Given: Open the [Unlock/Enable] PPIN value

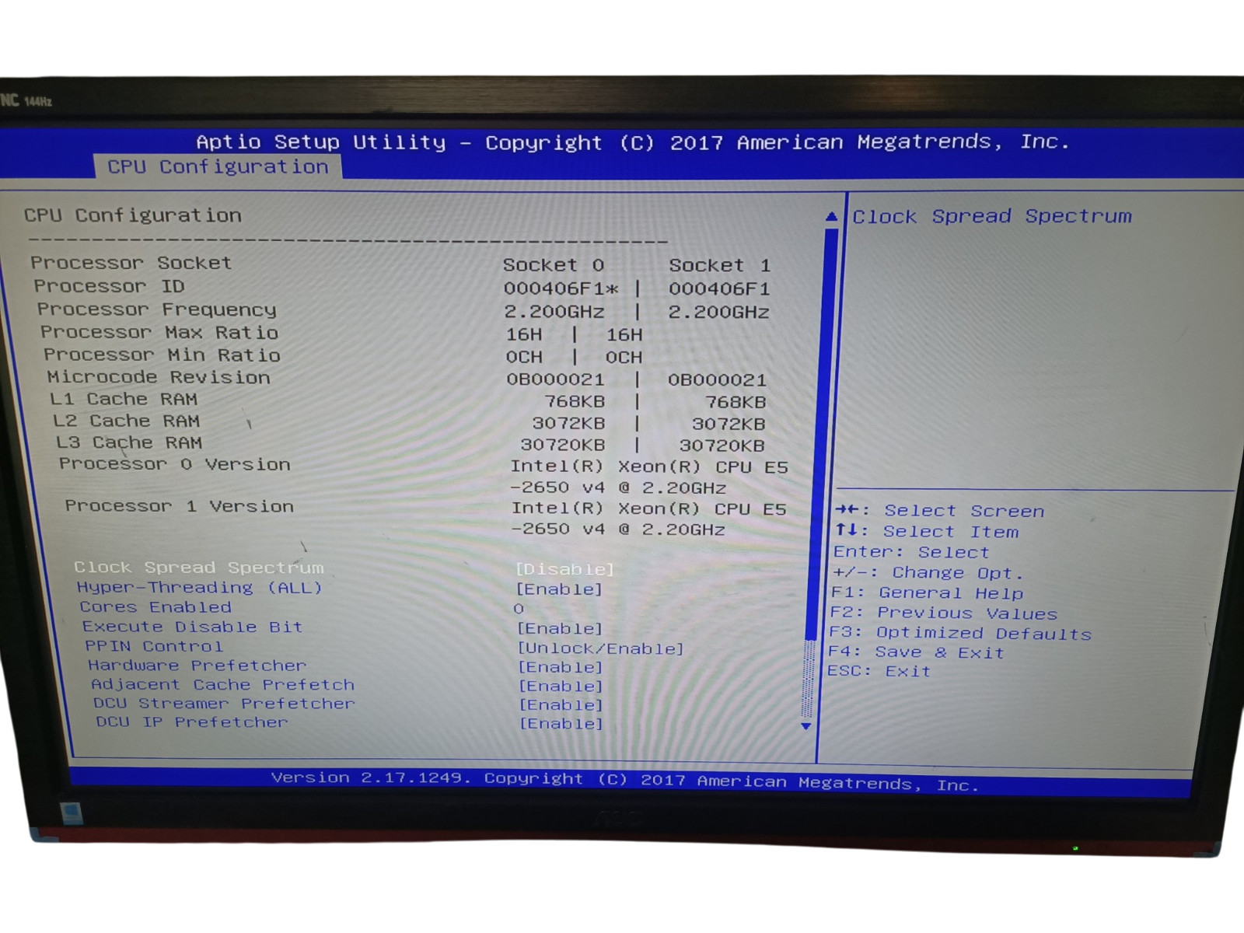Looking at the screenshot, I should pos(601,648).
